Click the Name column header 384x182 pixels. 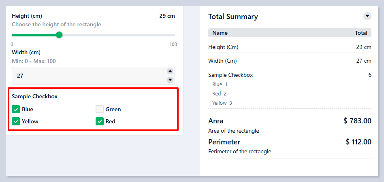tap(220, 33)
